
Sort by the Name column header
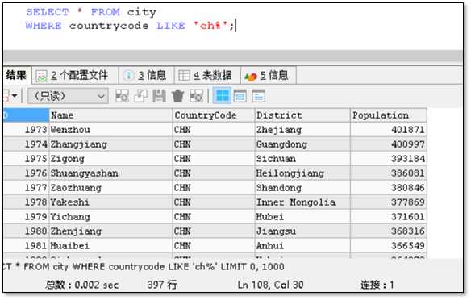(110, 115)
